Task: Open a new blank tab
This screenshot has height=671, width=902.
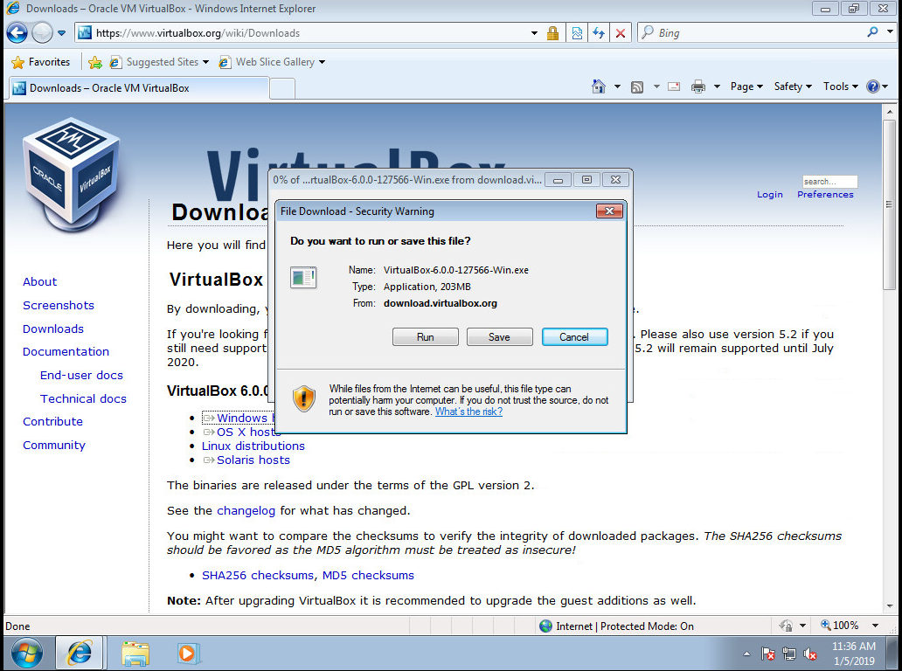Action: (281, 88)
